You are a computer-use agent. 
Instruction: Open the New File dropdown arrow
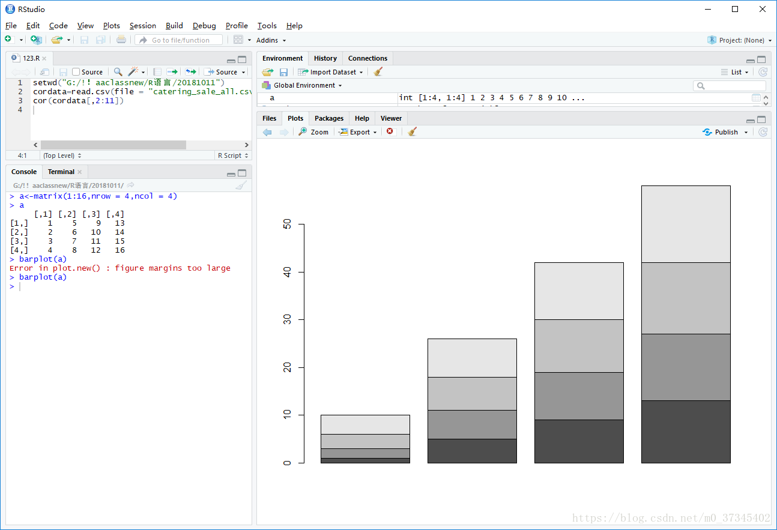click(x=21, y=40)
